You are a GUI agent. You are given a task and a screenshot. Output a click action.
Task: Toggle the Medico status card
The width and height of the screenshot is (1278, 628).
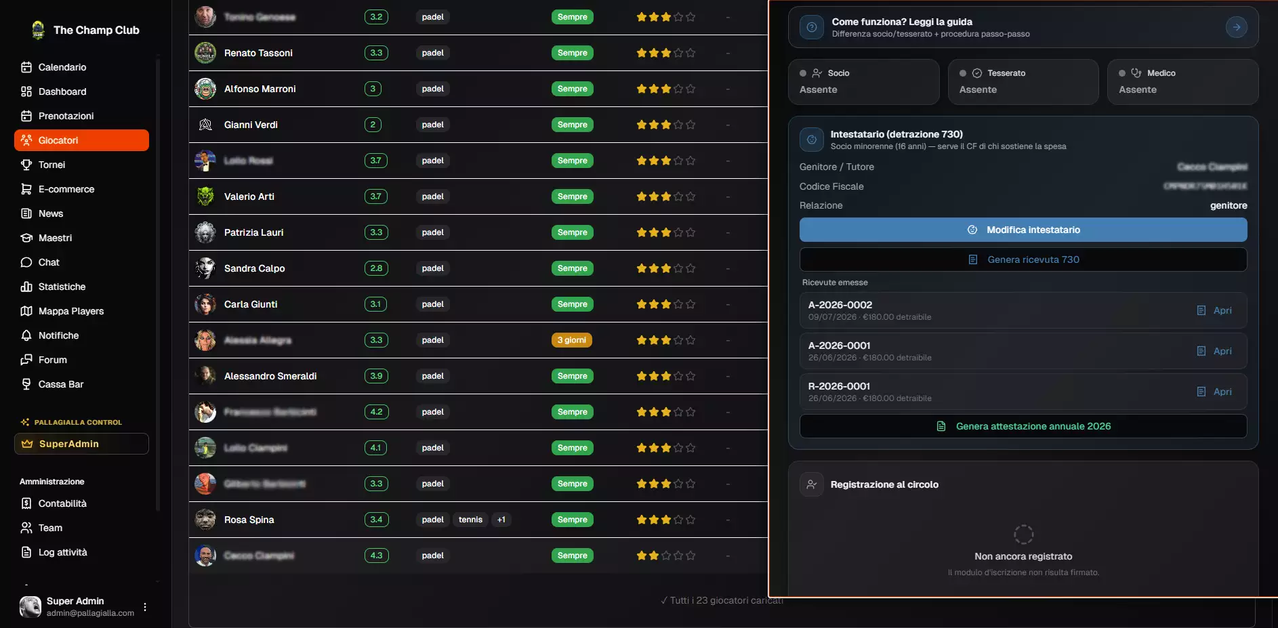click(x=1183, y=81)
